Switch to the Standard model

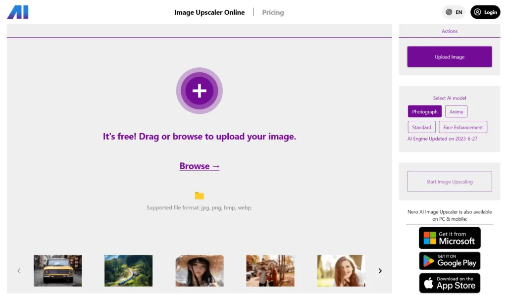[421, 127]
